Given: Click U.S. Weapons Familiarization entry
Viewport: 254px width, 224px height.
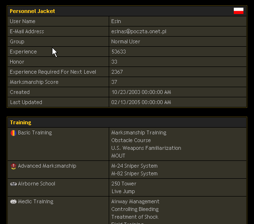Looking at the screenshot, I should pos(146,148).
